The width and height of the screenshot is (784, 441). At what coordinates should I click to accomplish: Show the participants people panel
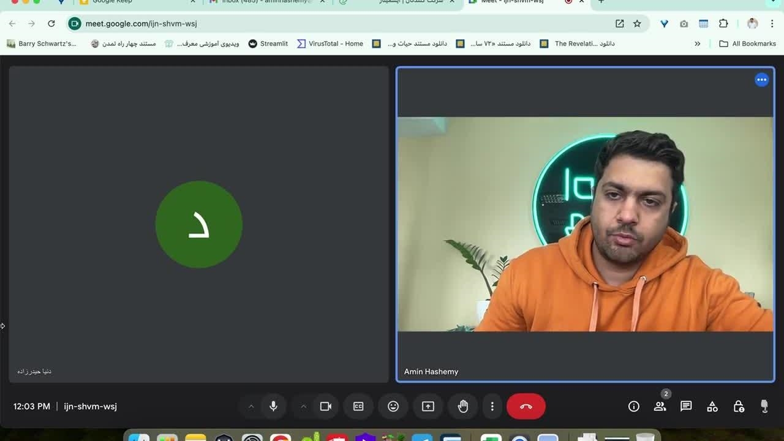660,406
